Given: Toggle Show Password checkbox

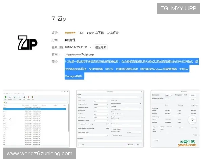Looking at the screenshot, I should 112,129.
